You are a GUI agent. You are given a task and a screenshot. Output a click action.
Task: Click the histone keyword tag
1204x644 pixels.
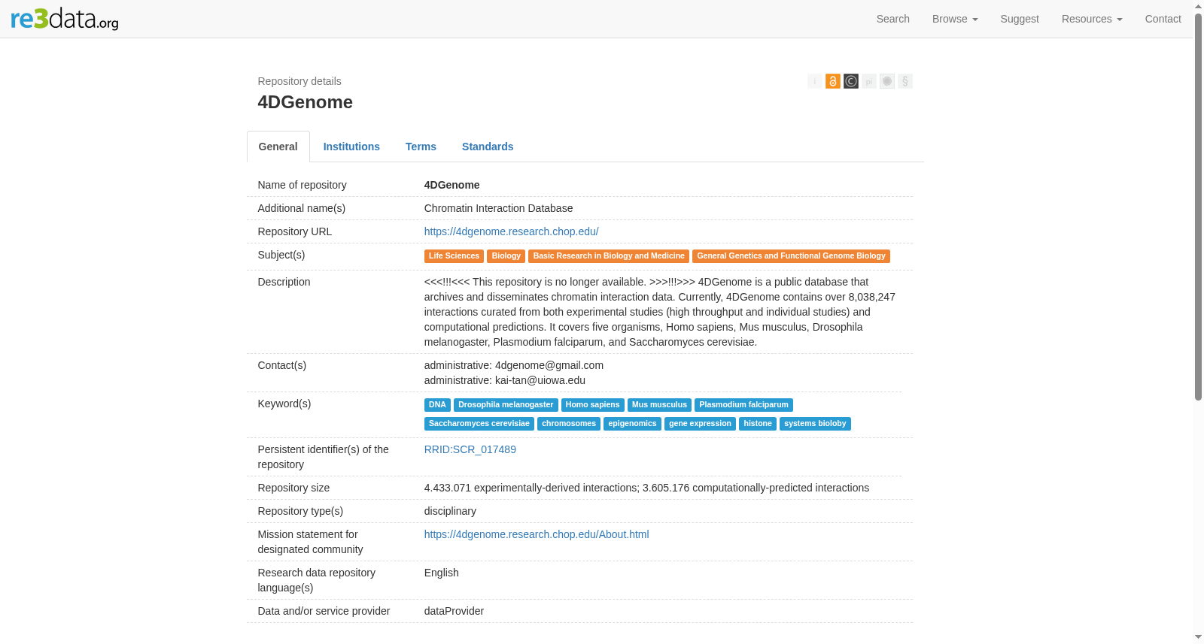click(x=758, y=424)
